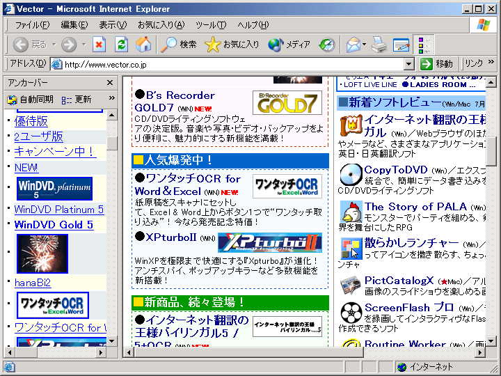Click the インターネット翻訳の王様 crown icon

pos(351,125)
